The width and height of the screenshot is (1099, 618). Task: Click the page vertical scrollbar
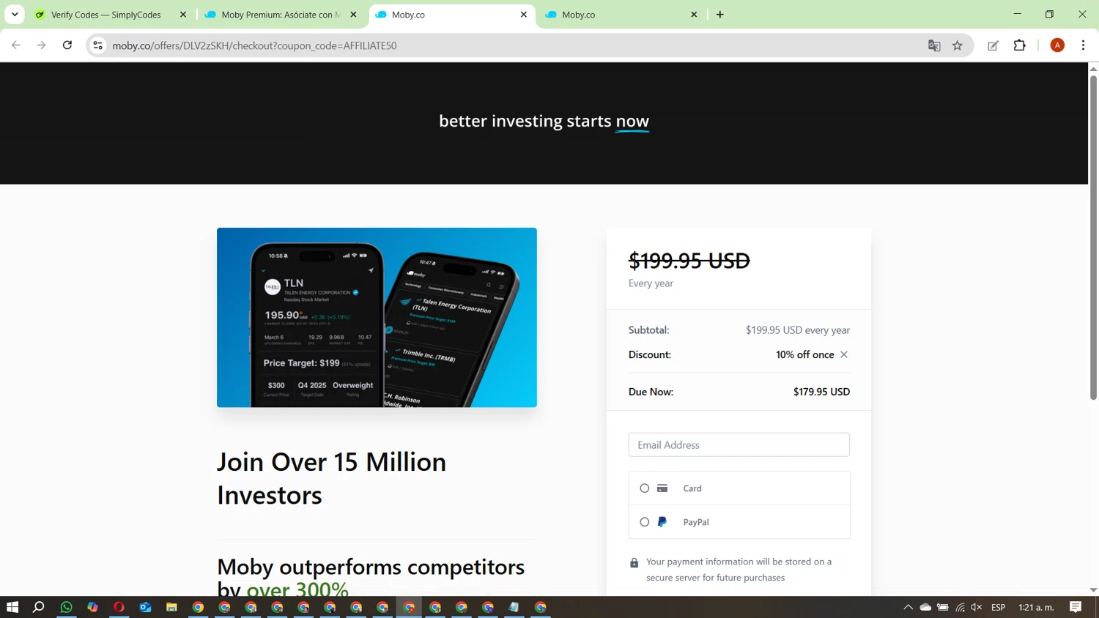pyautogui.click(x=1093, y=238)
